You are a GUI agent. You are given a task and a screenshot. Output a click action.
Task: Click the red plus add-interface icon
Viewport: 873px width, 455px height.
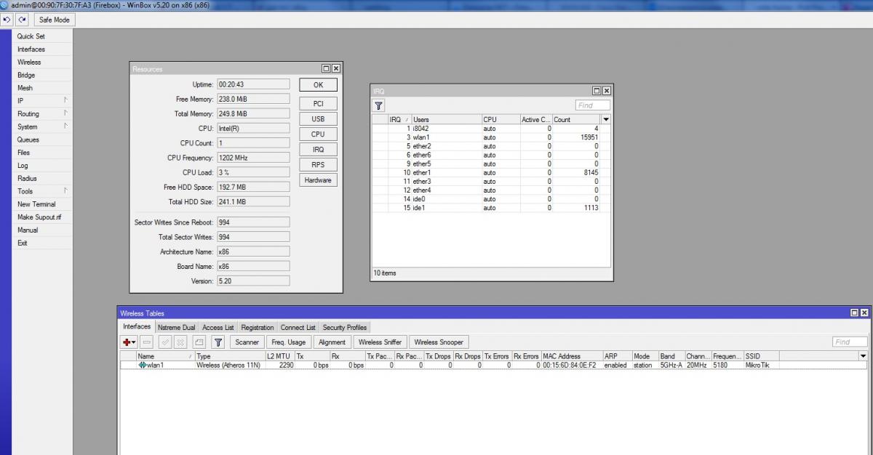pos(129,342)
